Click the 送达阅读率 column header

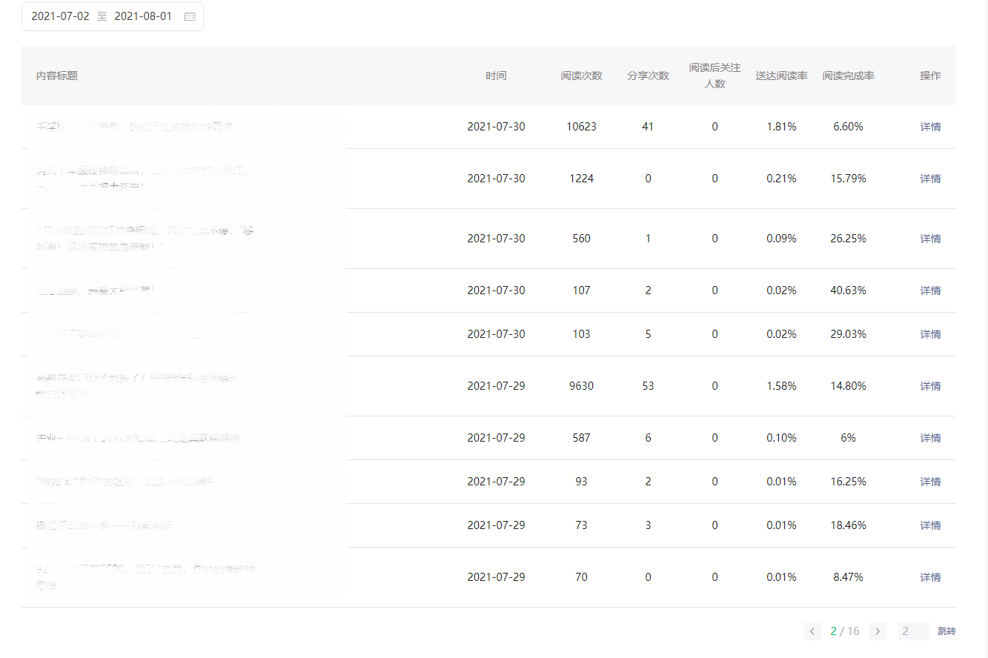tap(781, 76)
